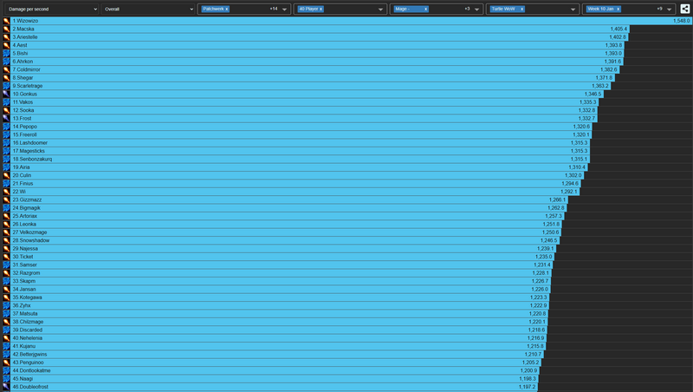Click the spec icon next to Scarletrage
The width and height of the screenshot is (693, 392).
pos(5,86)
